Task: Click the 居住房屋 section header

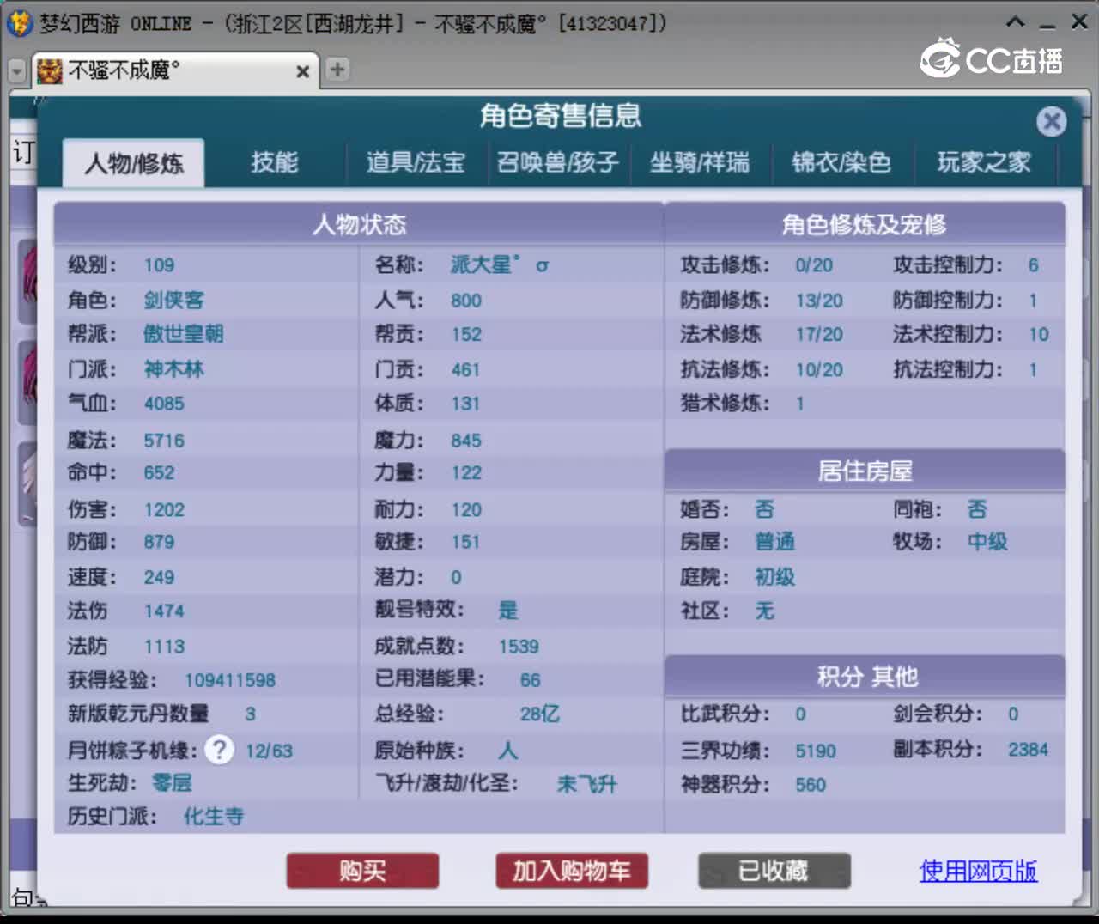Action: (x=865, y=471)
